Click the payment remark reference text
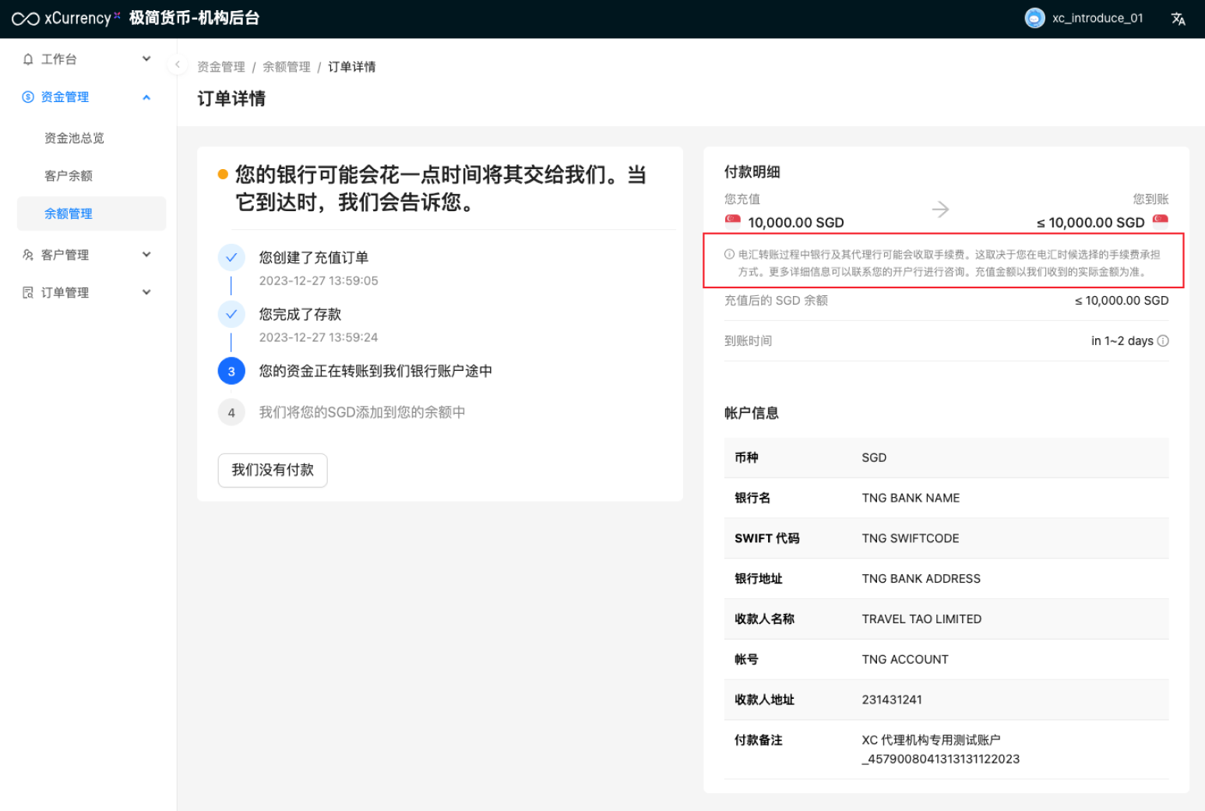 pyautogui.click(x=941, y=749)
